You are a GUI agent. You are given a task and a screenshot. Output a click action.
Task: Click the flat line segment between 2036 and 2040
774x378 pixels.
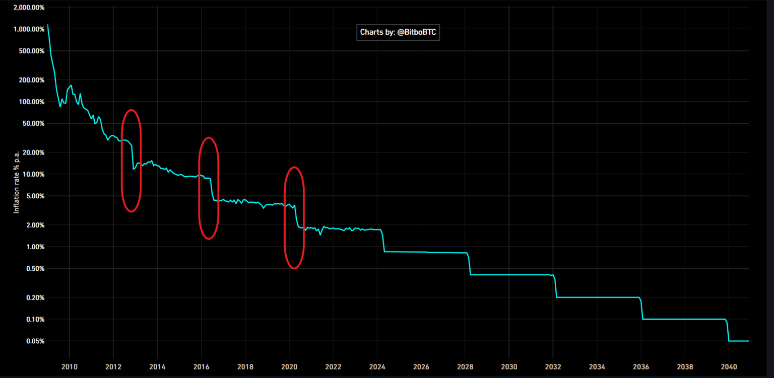pos(685,319)
